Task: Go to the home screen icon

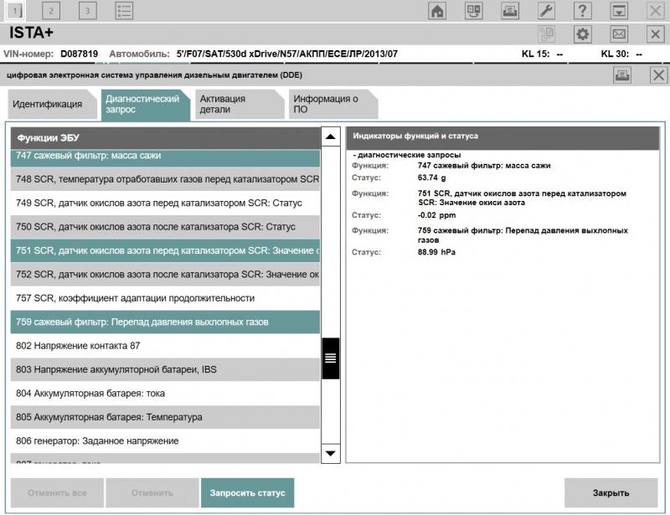Action: 437,11
